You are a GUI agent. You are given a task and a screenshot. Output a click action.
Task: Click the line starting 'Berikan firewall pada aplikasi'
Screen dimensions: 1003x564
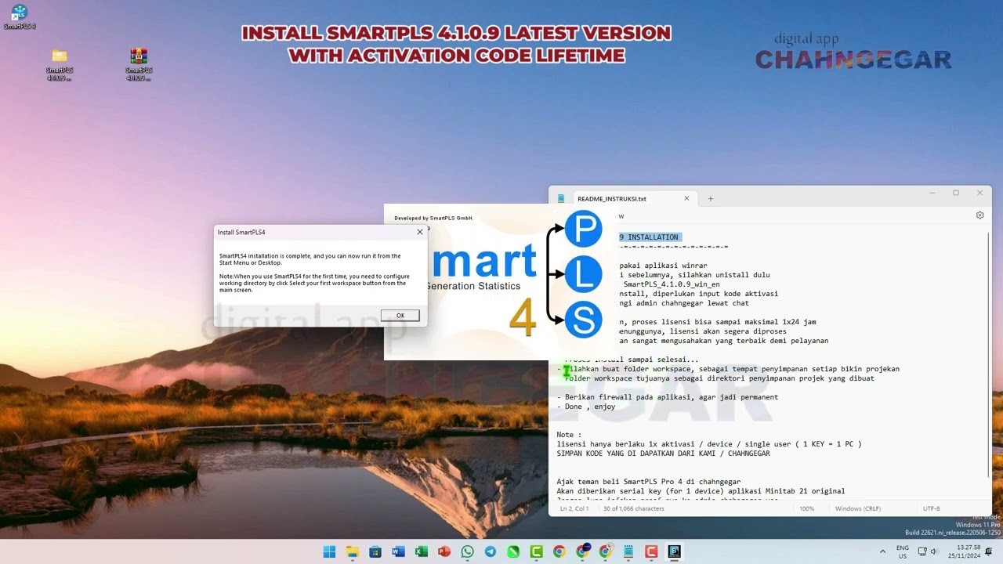click(668, 397)
